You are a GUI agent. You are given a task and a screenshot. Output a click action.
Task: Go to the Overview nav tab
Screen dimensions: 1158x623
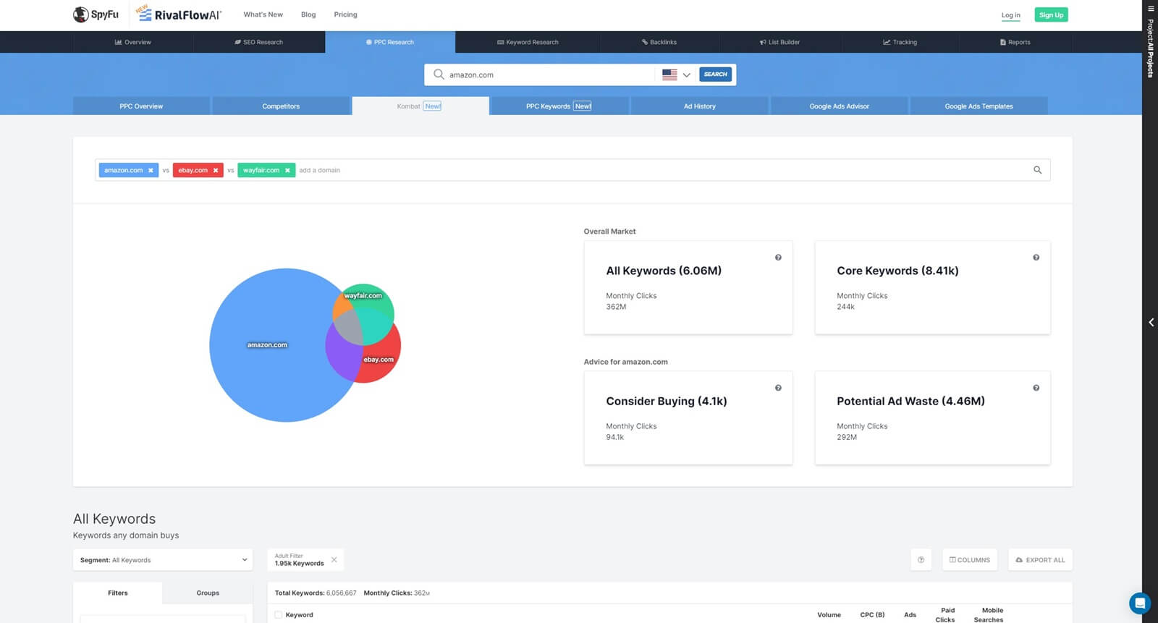(132, 42)
